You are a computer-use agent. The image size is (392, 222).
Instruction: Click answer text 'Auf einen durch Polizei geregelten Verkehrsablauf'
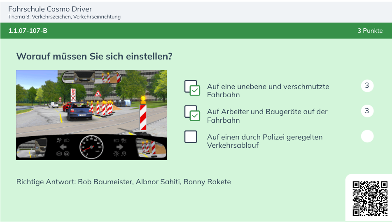point(265,141)
